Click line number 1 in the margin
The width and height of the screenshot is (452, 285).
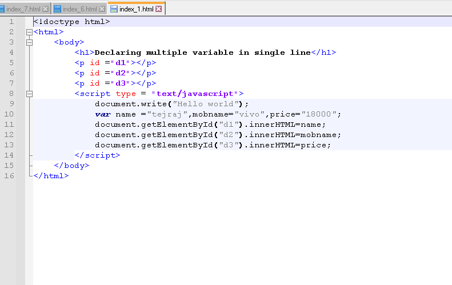[x=11, y=22]
